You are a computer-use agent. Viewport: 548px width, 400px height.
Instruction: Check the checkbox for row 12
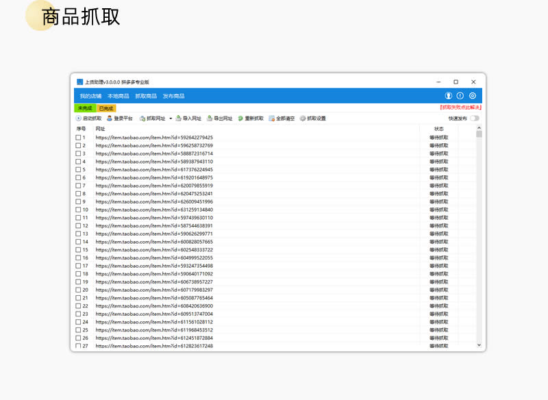[x=78, y=226]
